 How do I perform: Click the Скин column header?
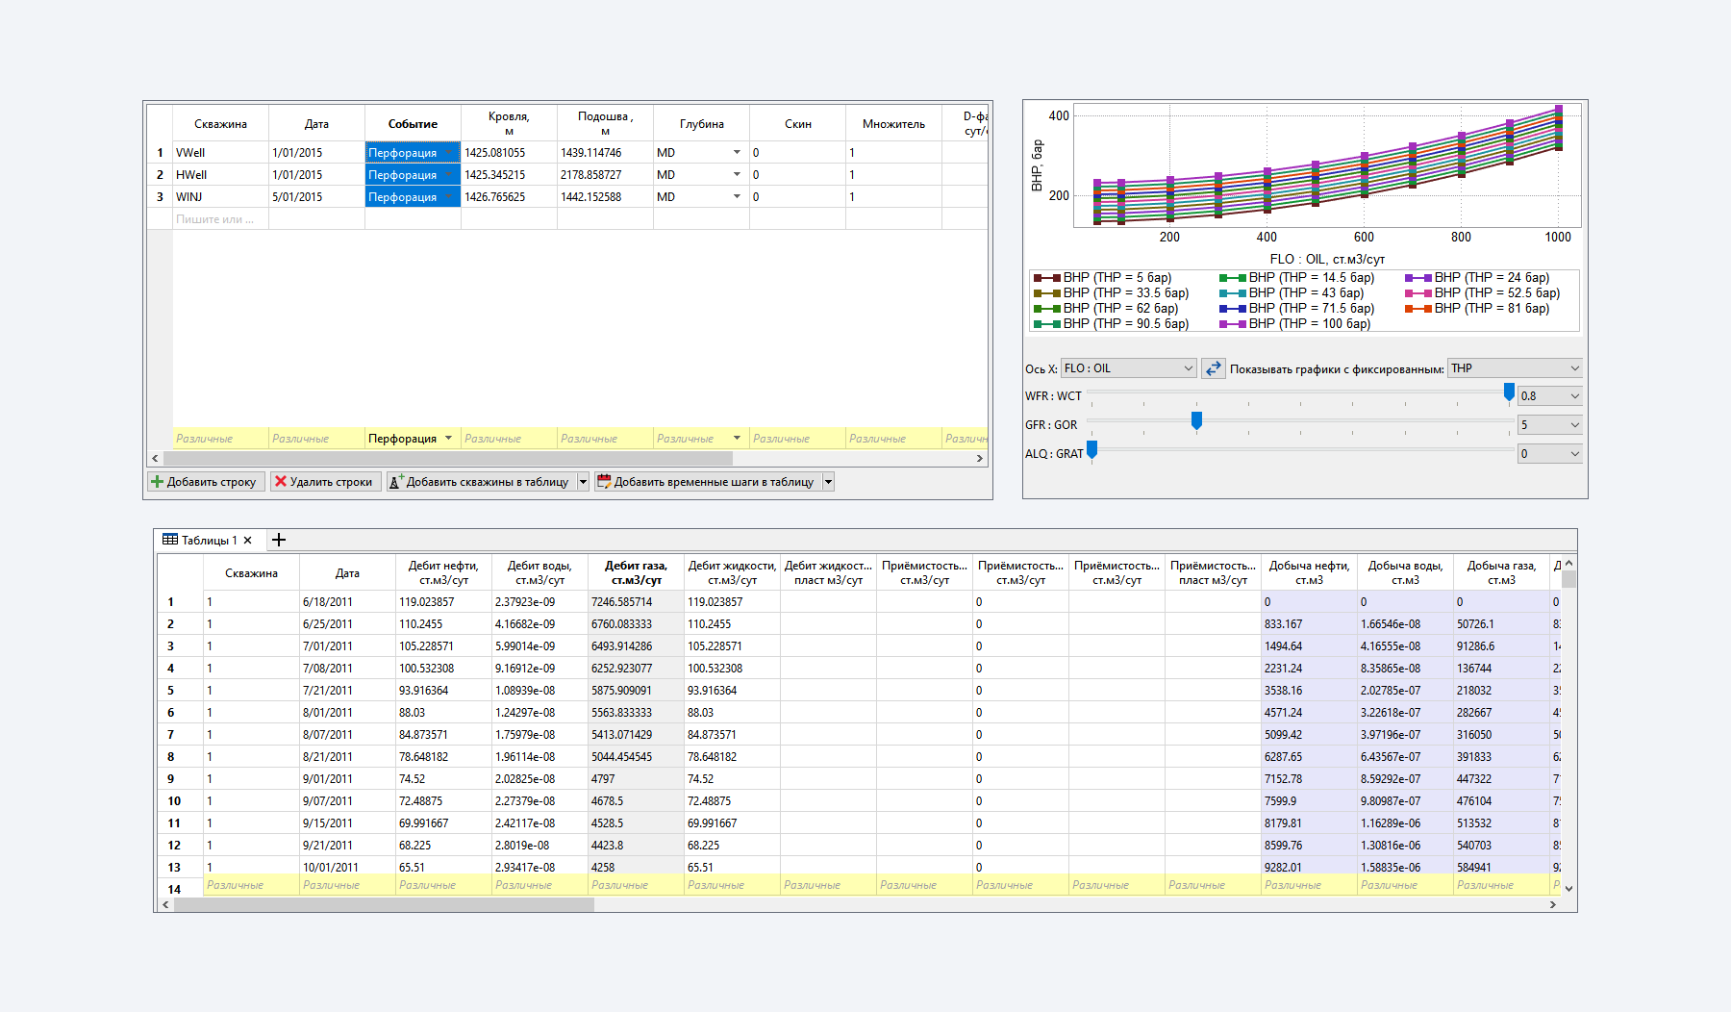coord(797,124)
